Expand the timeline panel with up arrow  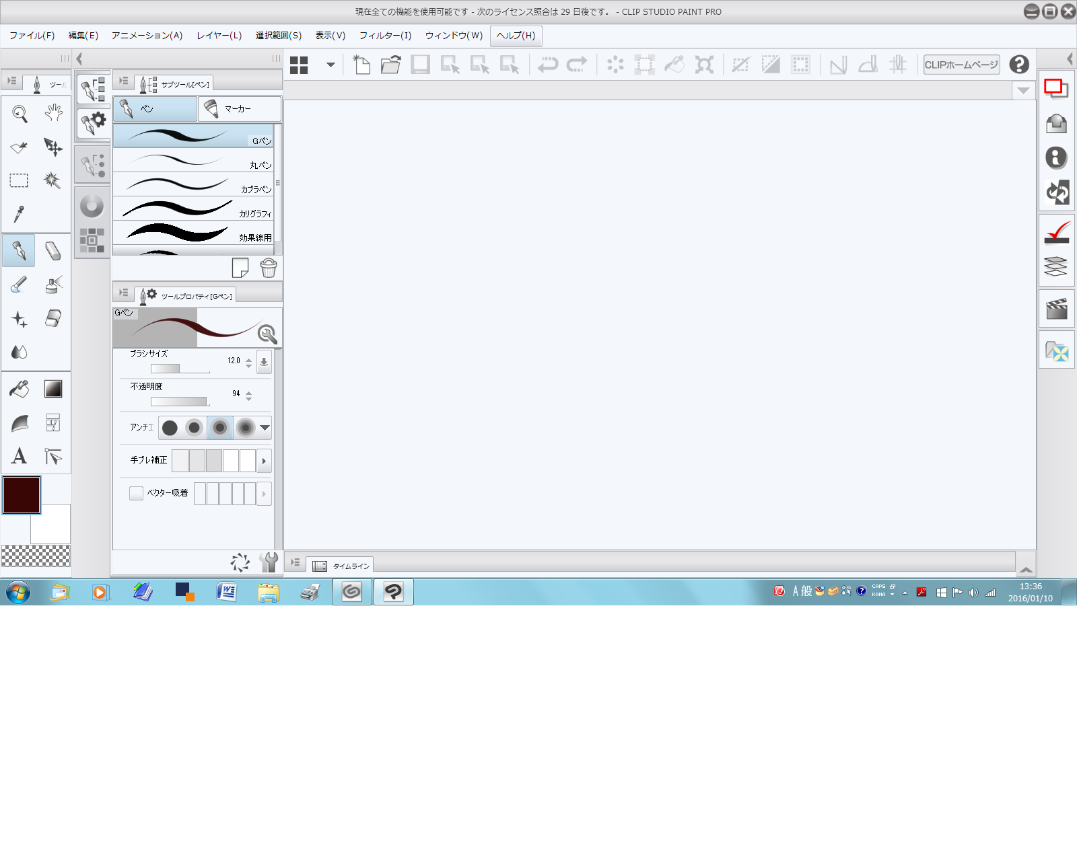point(1025,569)
